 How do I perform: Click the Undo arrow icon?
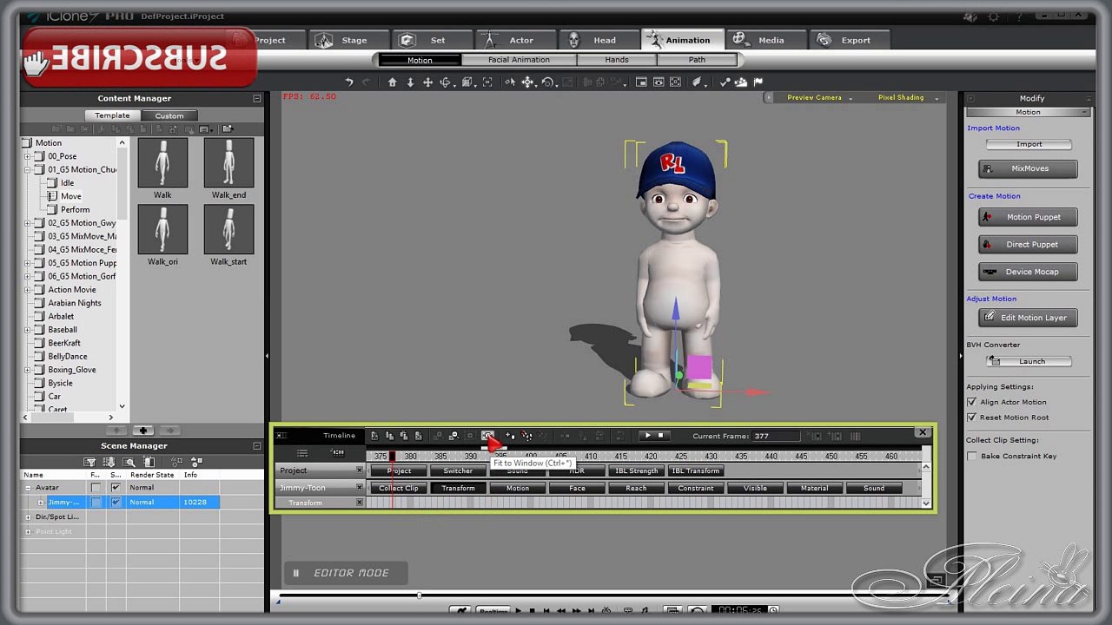349,82
